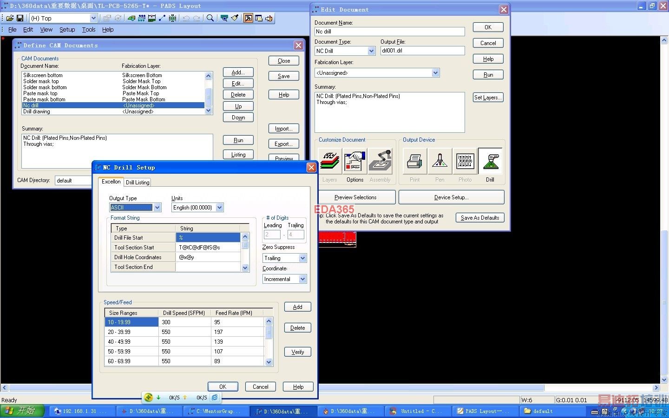Click scroll down arrow in Format String list

click(245, 268)
